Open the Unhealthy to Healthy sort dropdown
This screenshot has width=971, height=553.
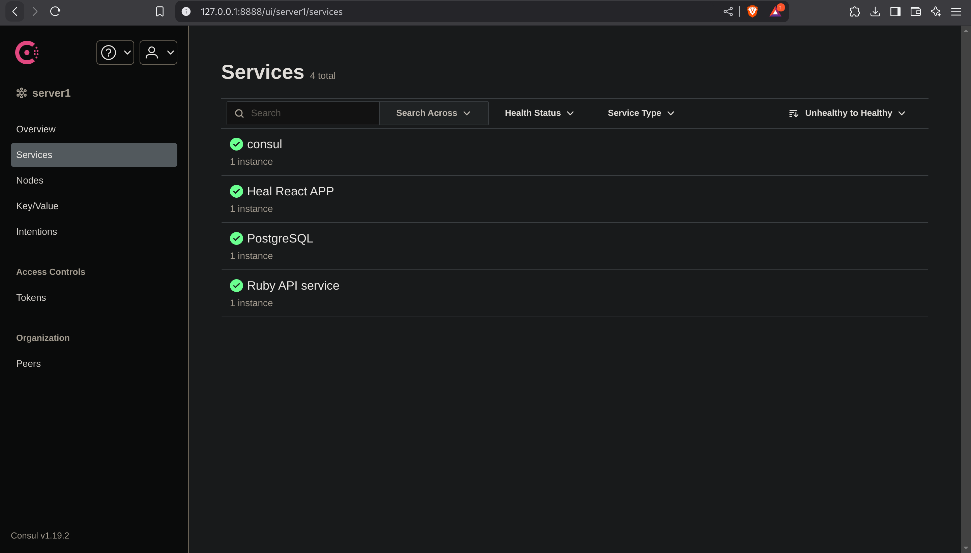847,113
